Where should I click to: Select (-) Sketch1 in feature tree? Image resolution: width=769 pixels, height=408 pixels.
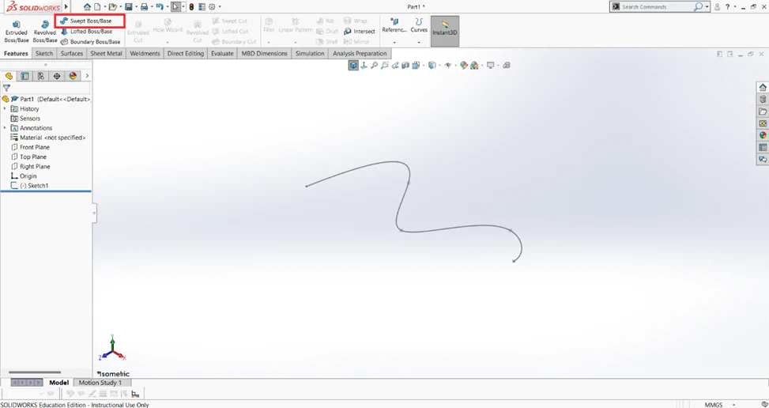pos(29,185)
